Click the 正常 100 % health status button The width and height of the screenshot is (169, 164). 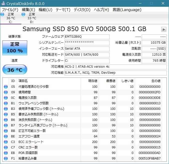point(15,48)
